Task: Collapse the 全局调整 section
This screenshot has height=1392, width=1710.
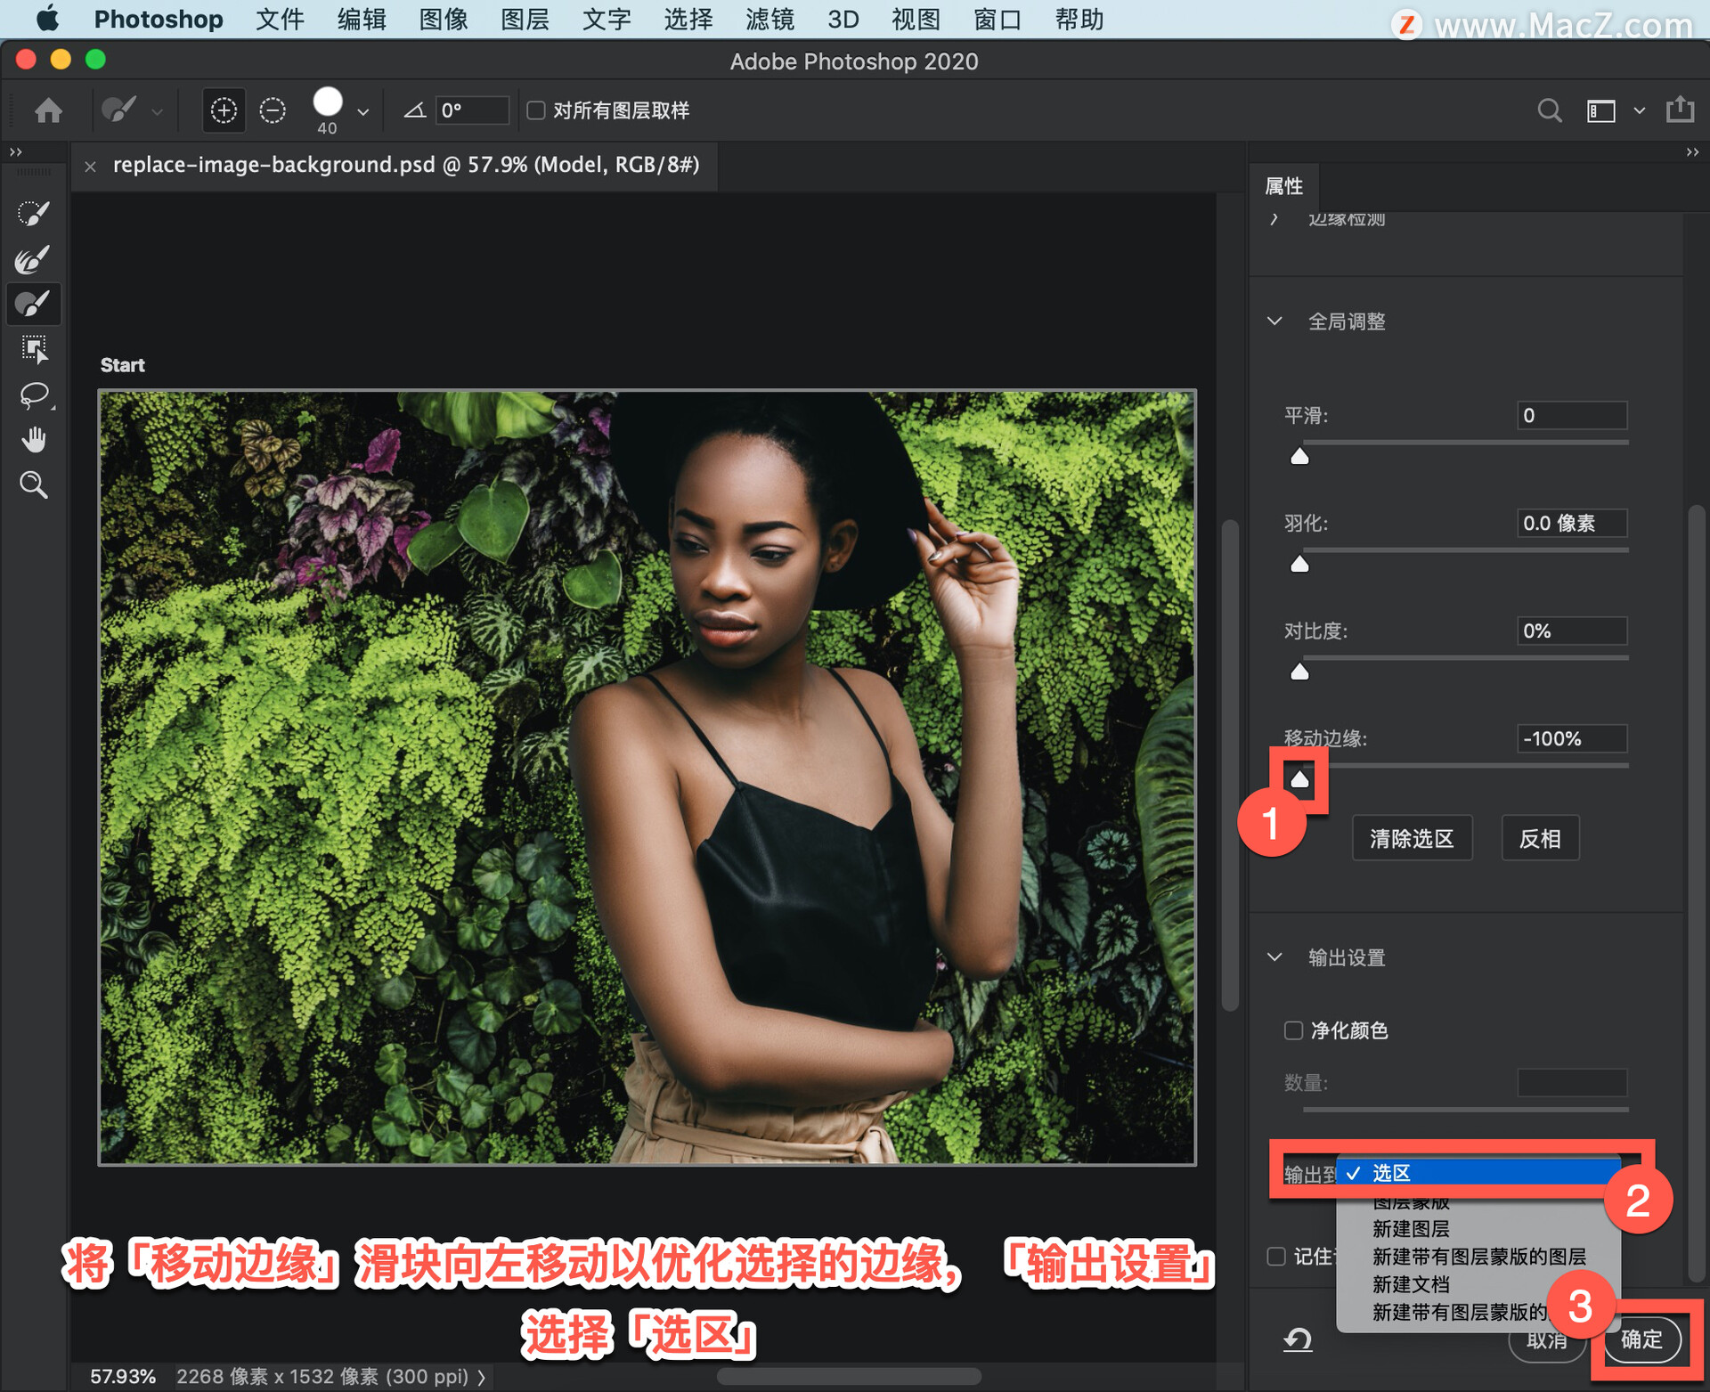Action: tap(1274, 322)
